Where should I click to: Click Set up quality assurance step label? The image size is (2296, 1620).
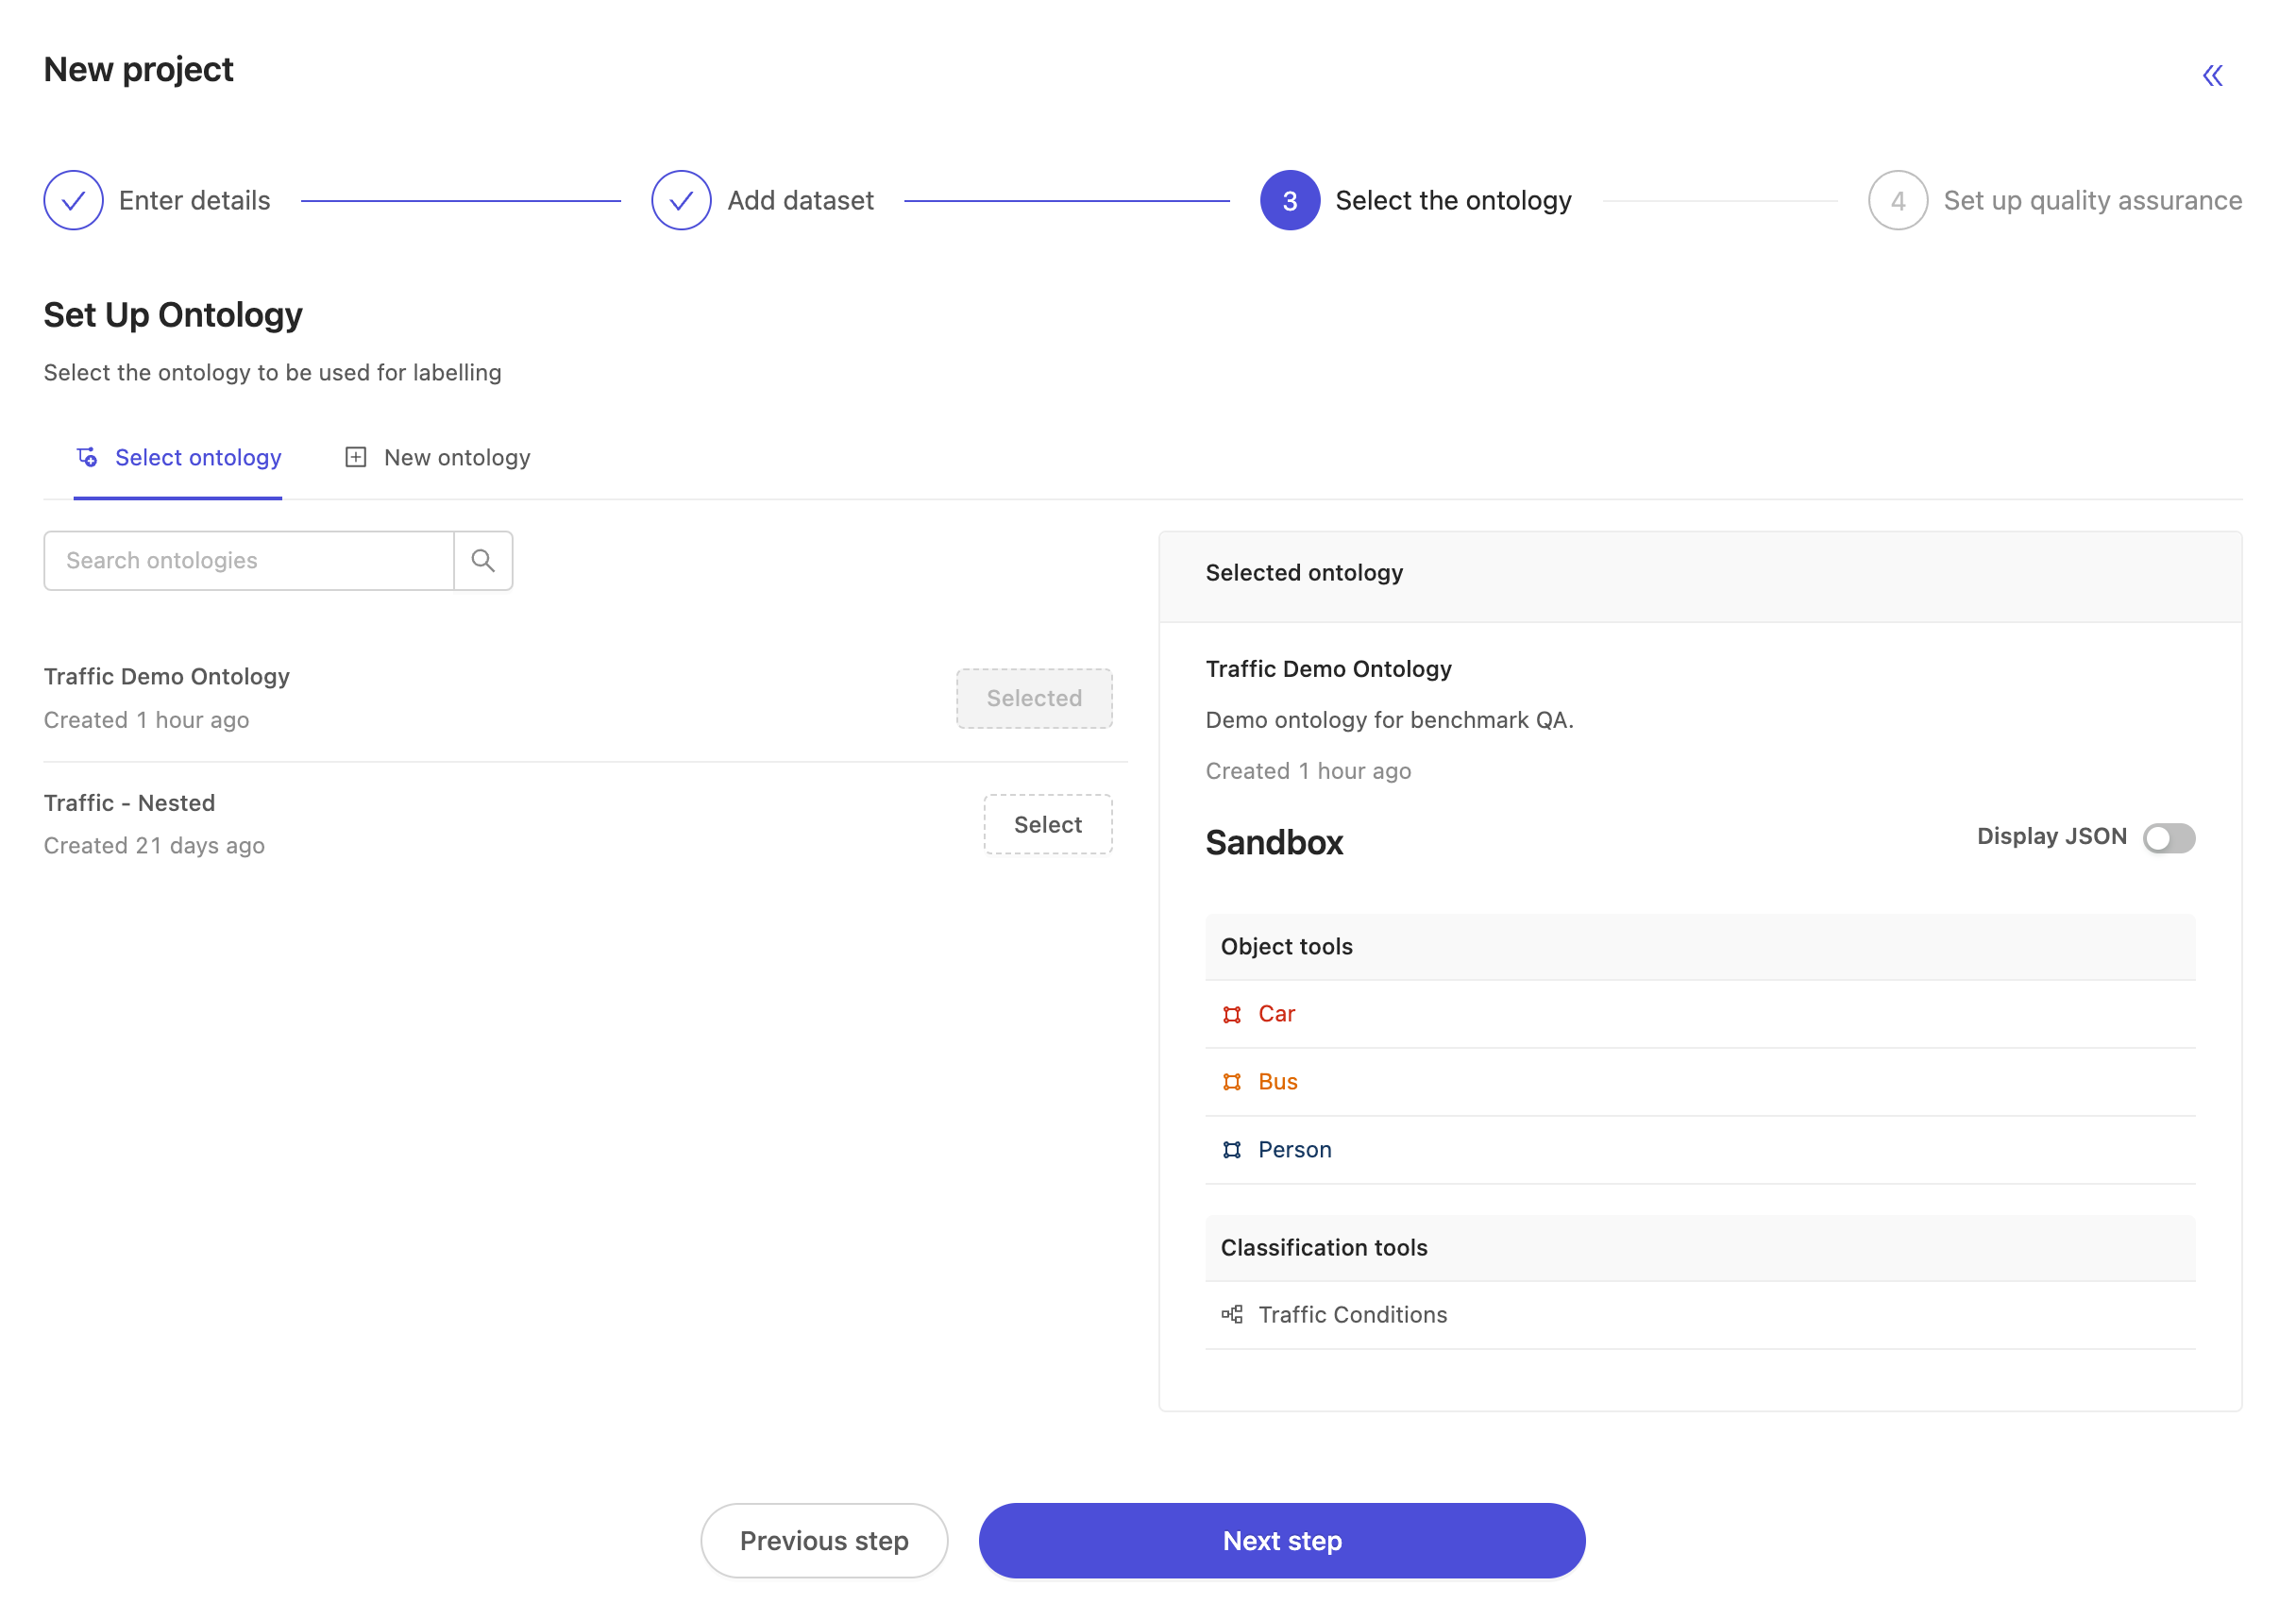[x=2092, y=200]
